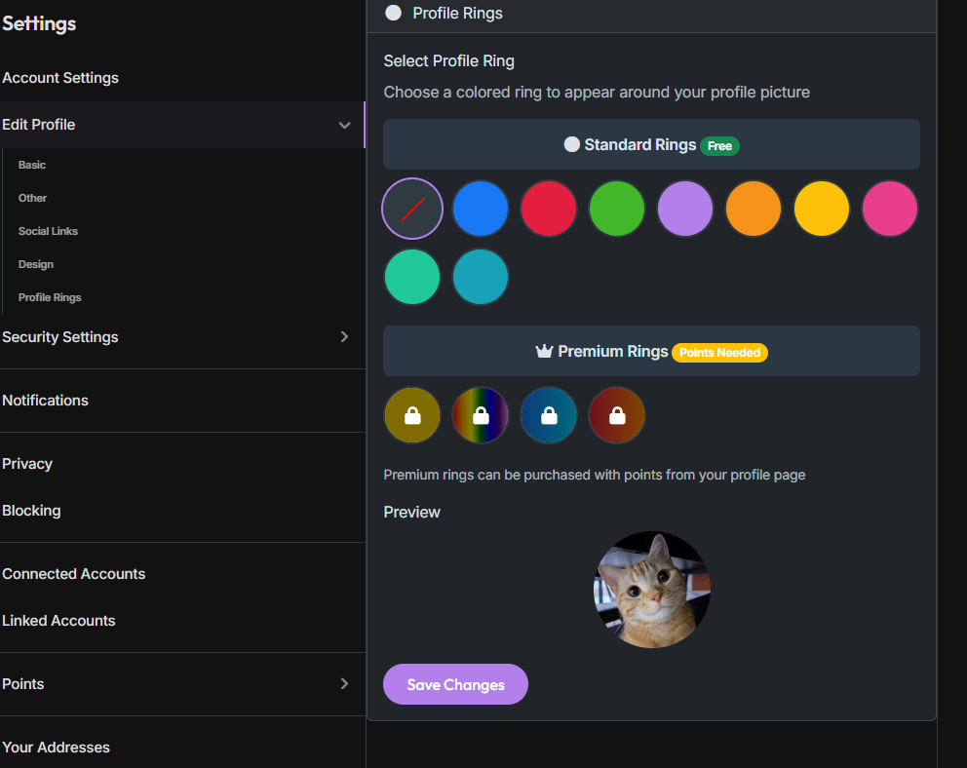Click the Select Profile Ring heading
The height and width of the screenshot is (768, 967).
449,61
